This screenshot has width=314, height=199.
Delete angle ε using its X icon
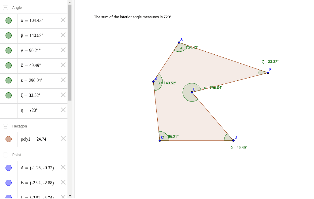[x=63, y=80]
